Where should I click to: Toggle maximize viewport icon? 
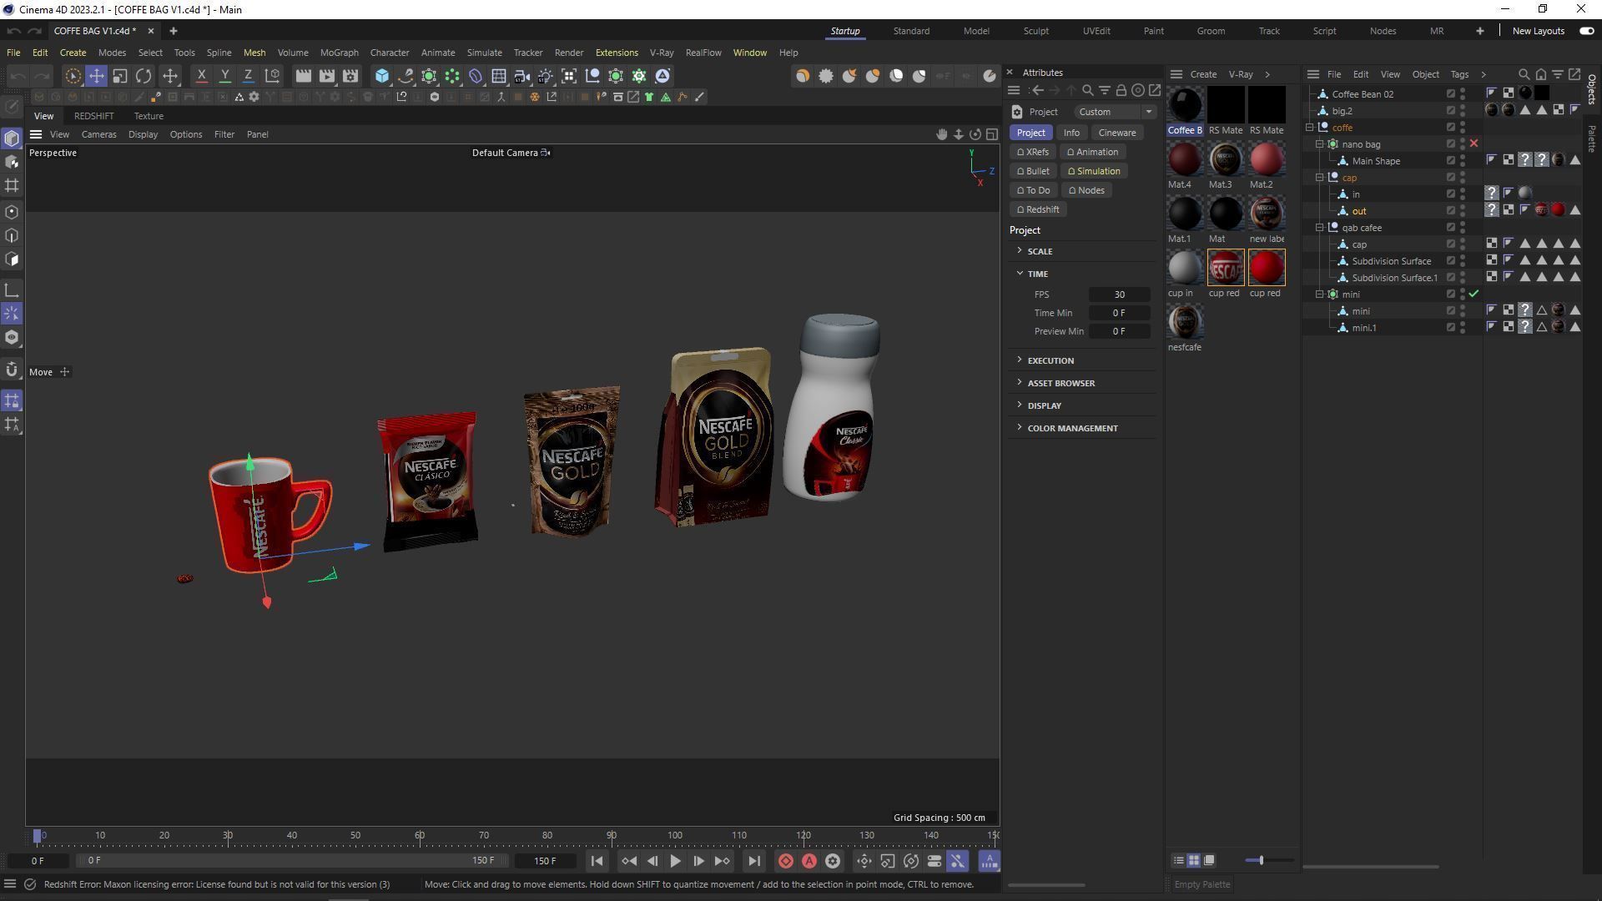992,134
